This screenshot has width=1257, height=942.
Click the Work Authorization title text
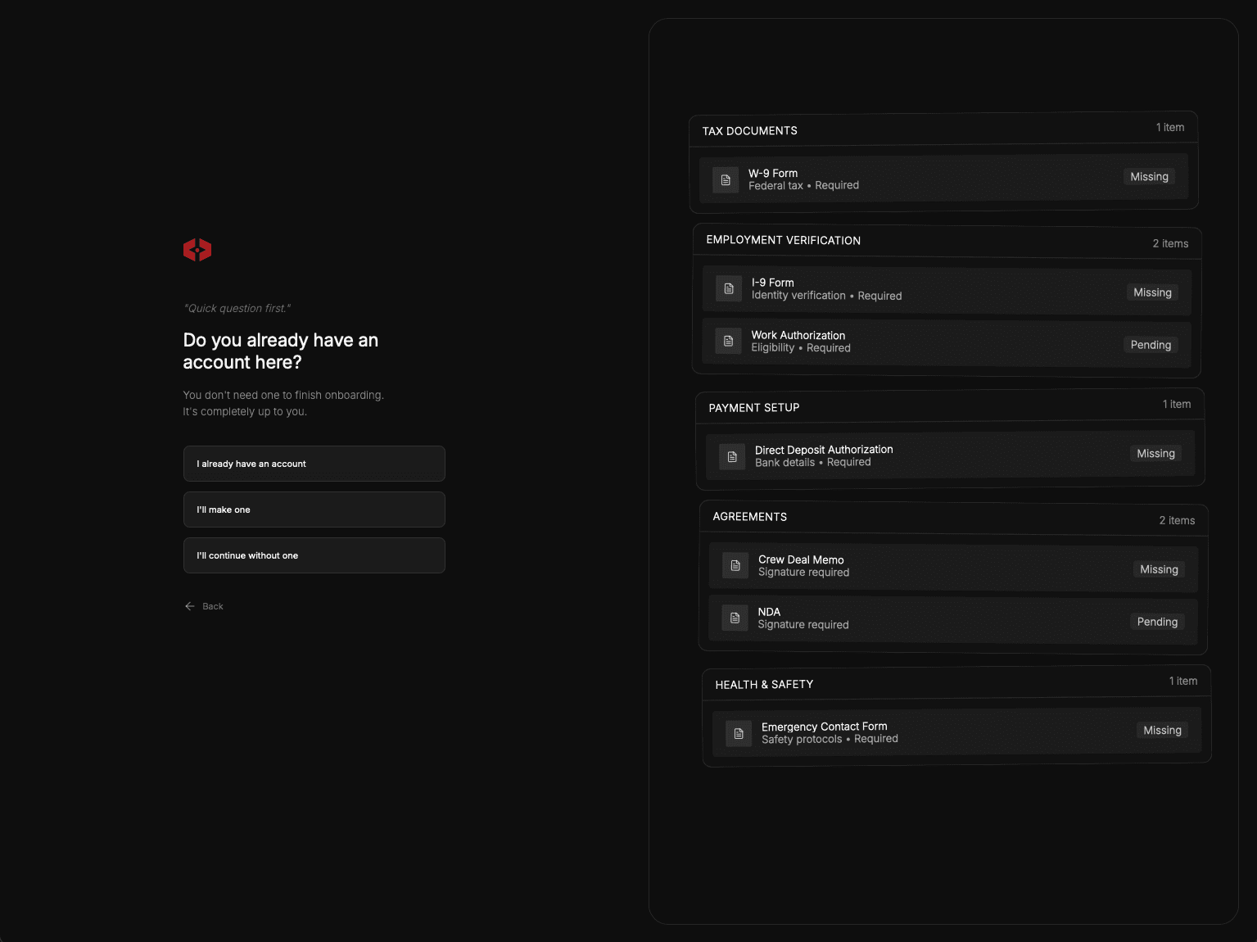[798, 335]
